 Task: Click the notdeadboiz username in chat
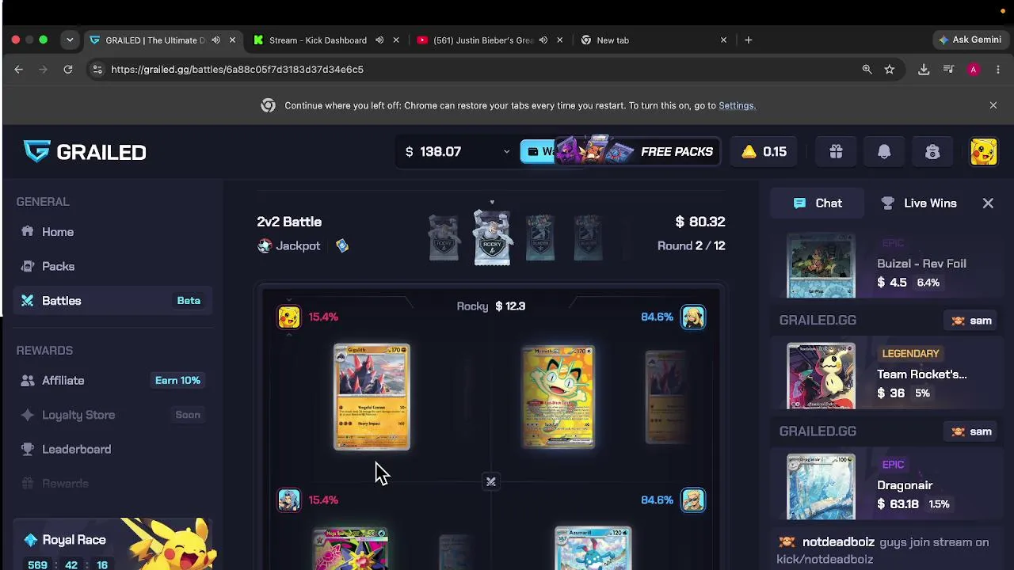tap(838, 542)
